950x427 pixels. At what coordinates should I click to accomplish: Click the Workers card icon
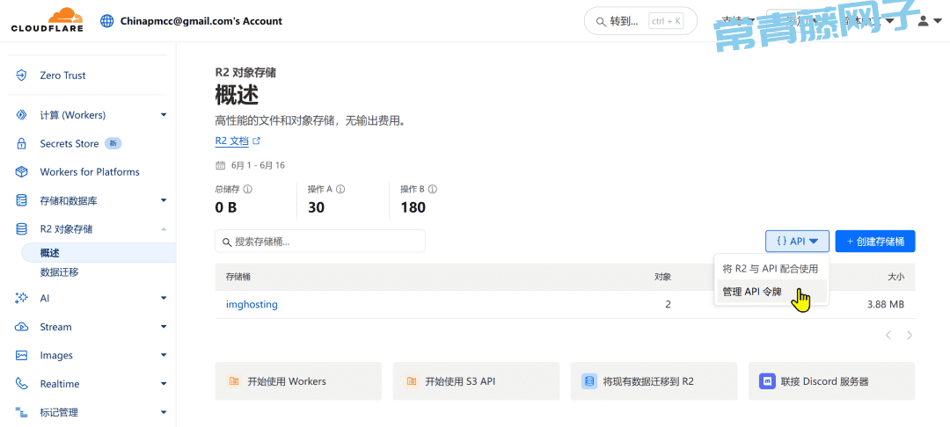pos(234,381)
